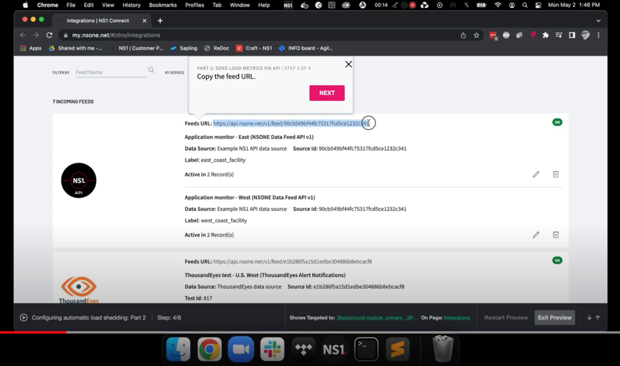The height and width of the screenshot is (366, 620).
Task: Click the share page icon in address bar
Action: coord(463,35)
